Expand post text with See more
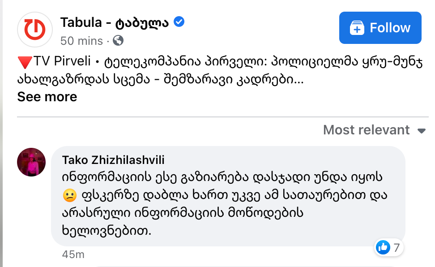Screen dimensions: 435x267 click(47, 97)
